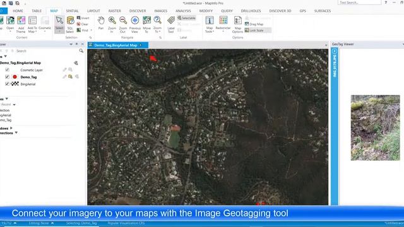
Task: Click the Demo_Tag layer name
Action: (x=28, y=77)
